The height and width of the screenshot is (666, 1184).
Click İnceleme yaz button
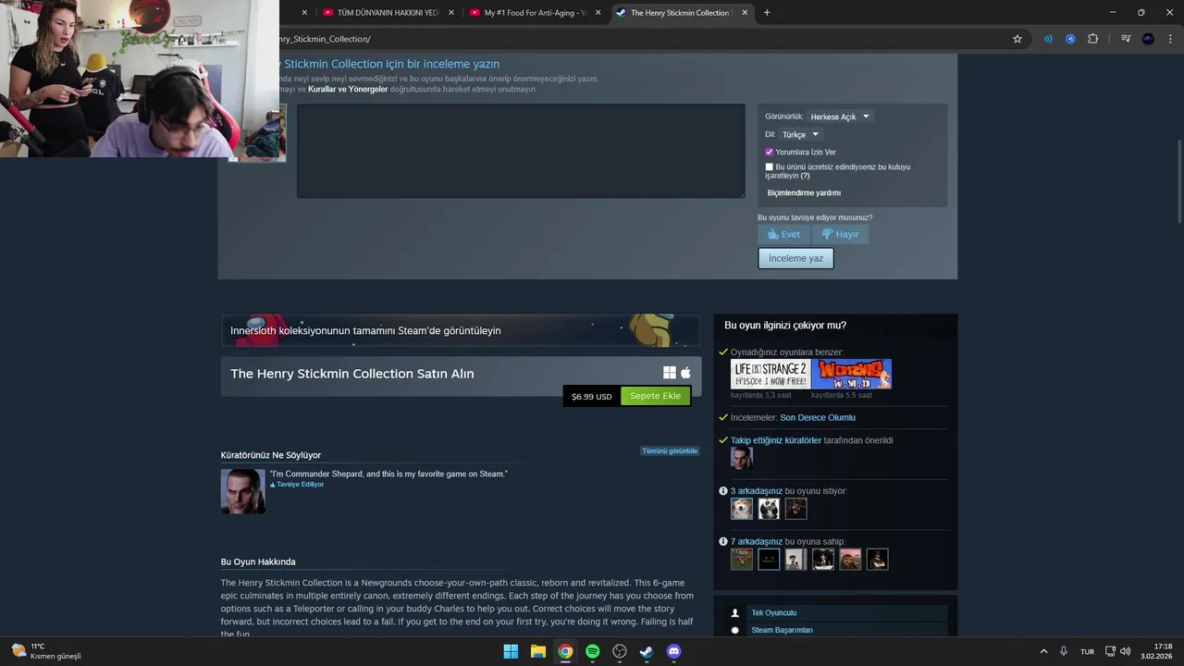click(795, 258)
